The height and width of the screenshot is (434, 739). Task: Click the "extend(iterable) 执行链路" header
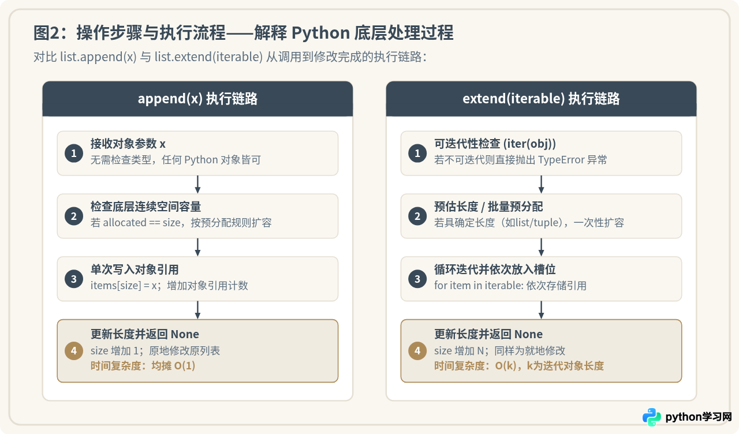pos(541,99)
